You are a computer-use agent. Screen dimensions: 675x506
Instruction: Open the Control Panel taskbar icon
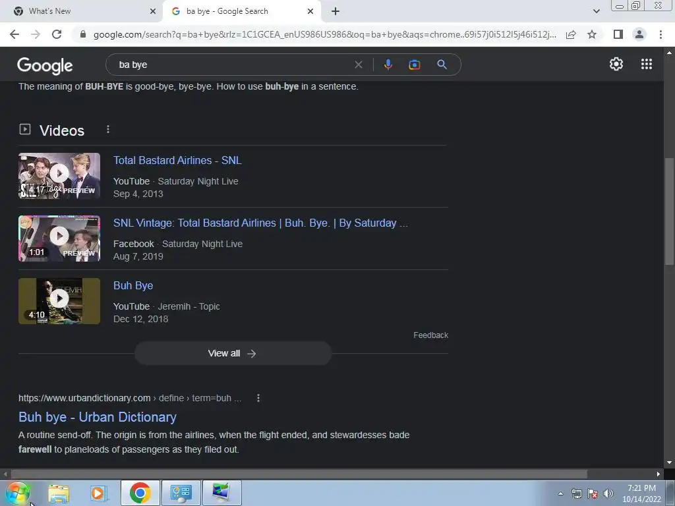tap(181, 493)
